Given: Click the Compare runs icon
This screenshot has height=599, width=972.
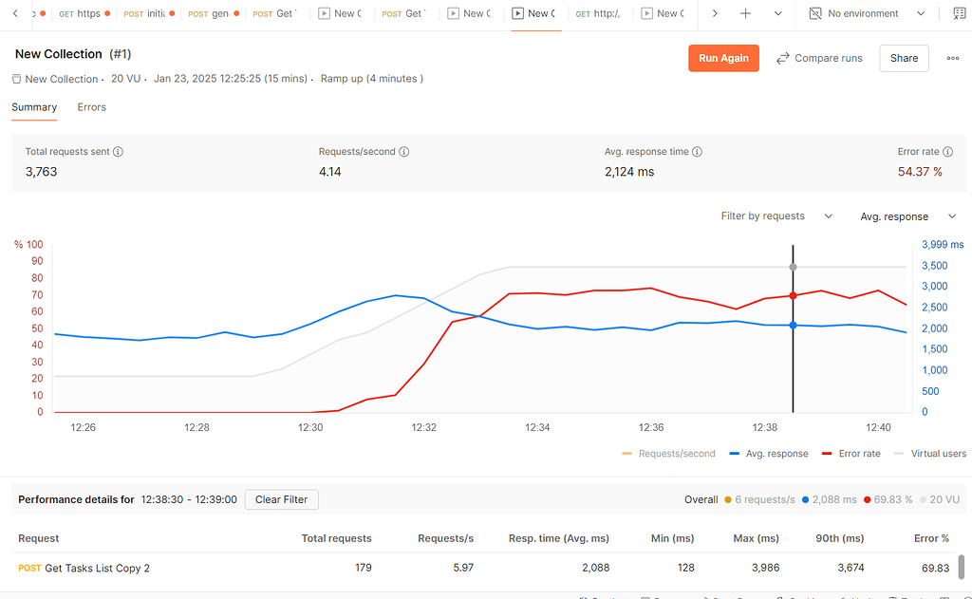Looking at the screenshot, I should pyautogui.click(x=782, y=58).
